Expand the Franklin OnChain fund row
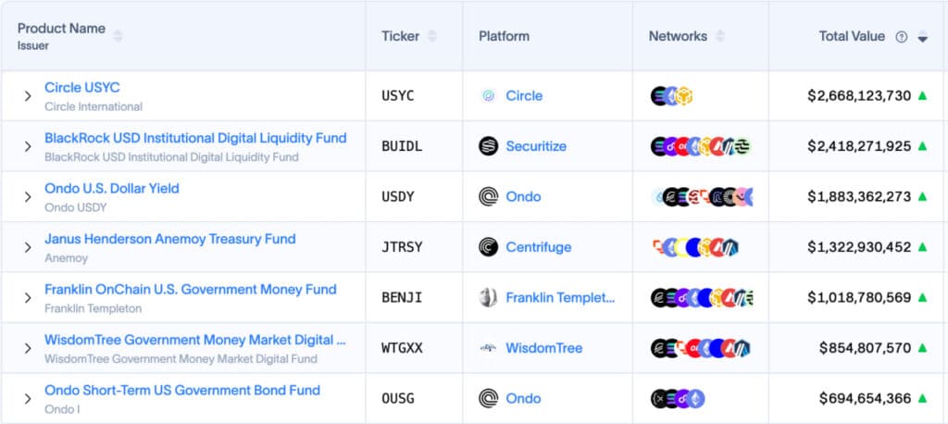 point(28,298)
